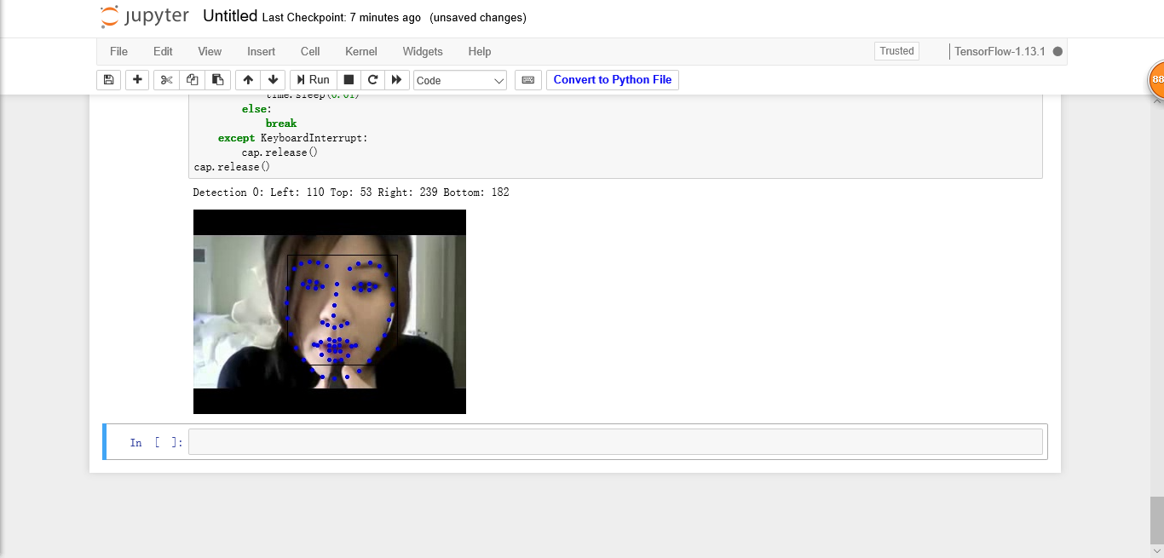Click the face landmark output image
Image resolution: width=1164 pixels, height=558 pixels.
click(x=330, y=312)
